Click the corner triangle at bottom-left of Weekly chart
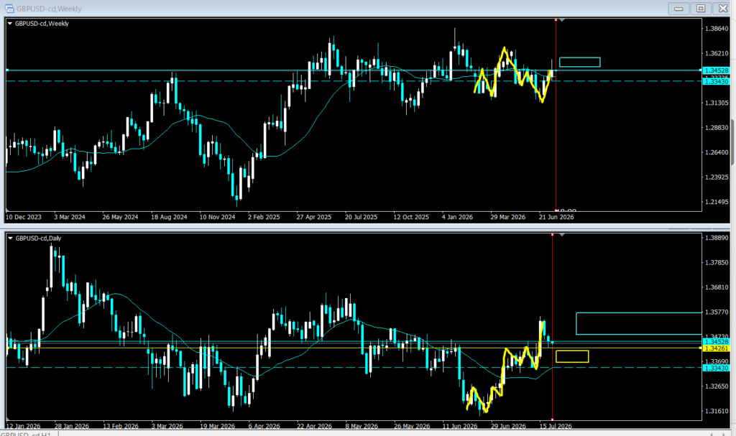The height and width of the screenshot is (436, 736). 7,210
